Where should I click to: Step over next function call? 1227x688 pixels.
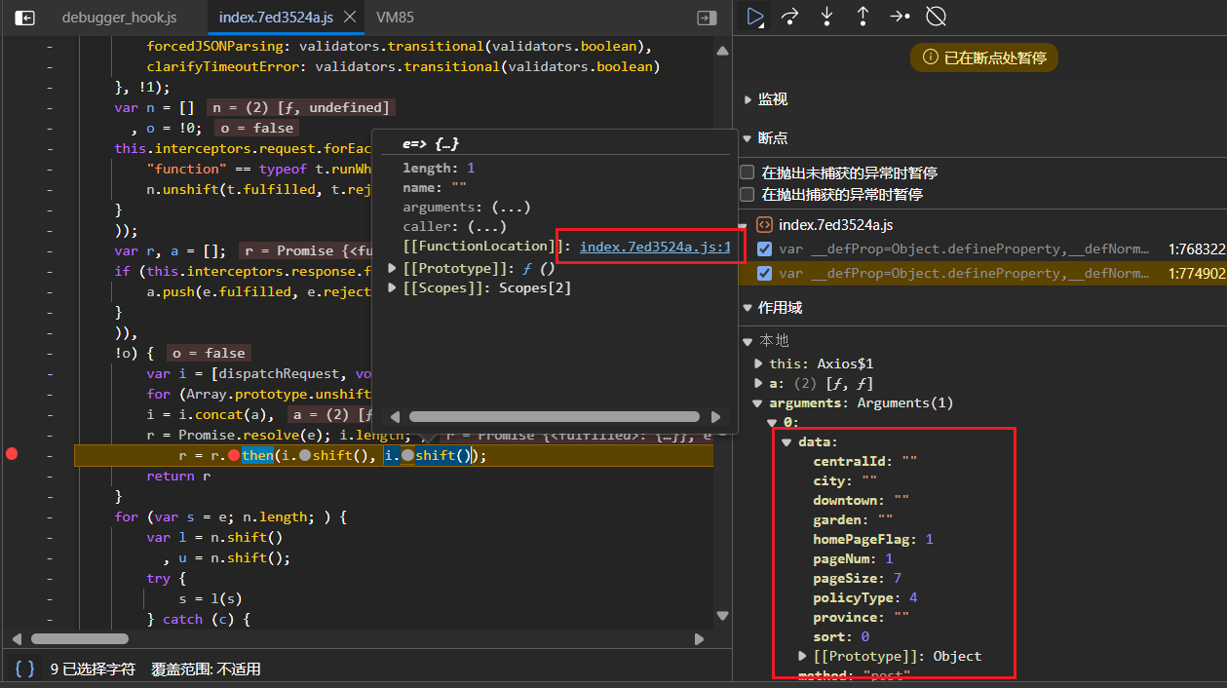(x=790, y=17)
